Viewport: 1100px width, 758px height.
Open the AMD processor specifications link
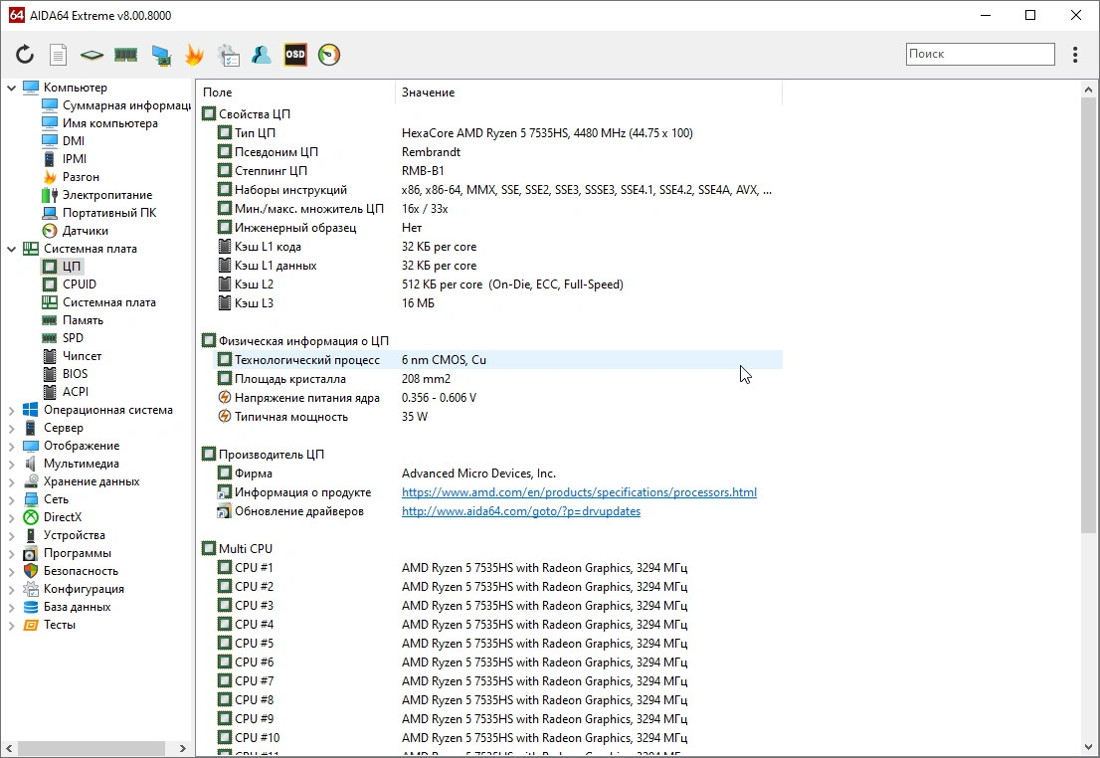[579, 492]
